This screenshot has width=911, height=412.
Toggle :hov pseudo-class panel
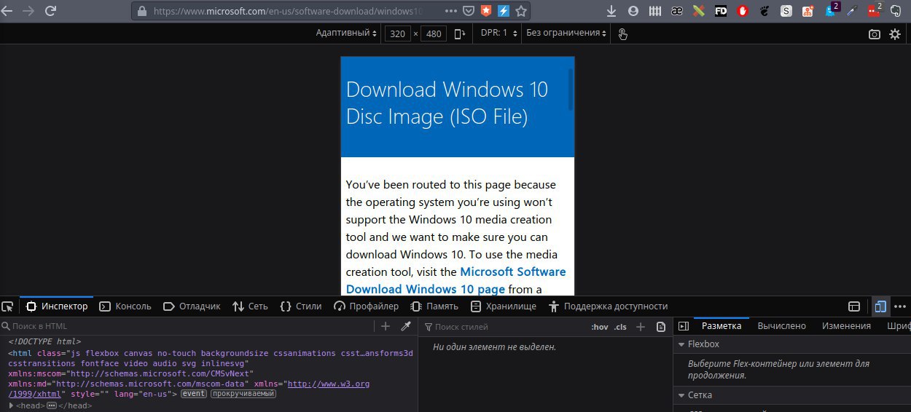(600, 327)
